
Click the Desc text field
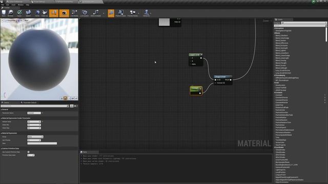(42, 143)
